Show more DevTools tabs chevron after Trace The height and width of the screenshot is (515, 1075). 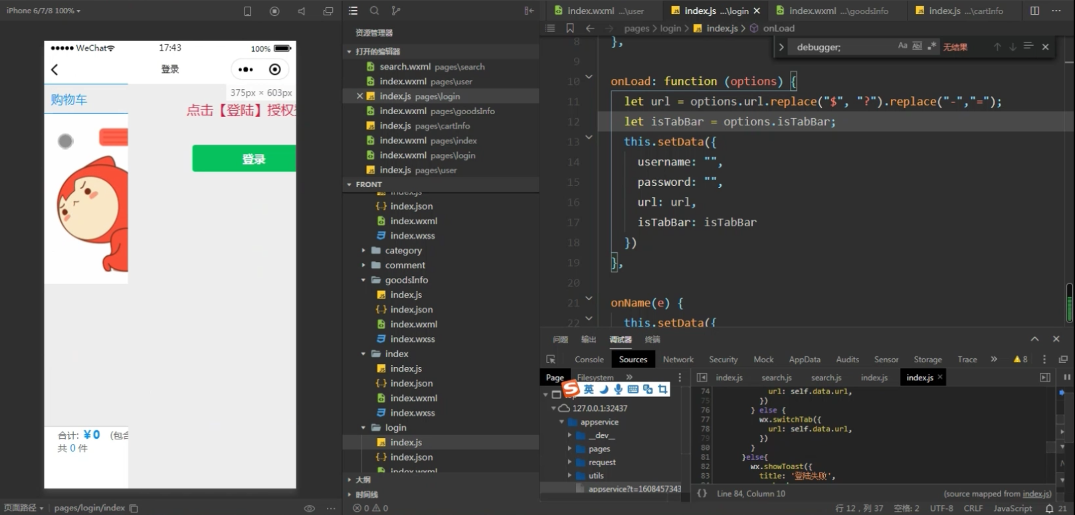point(994,359)
